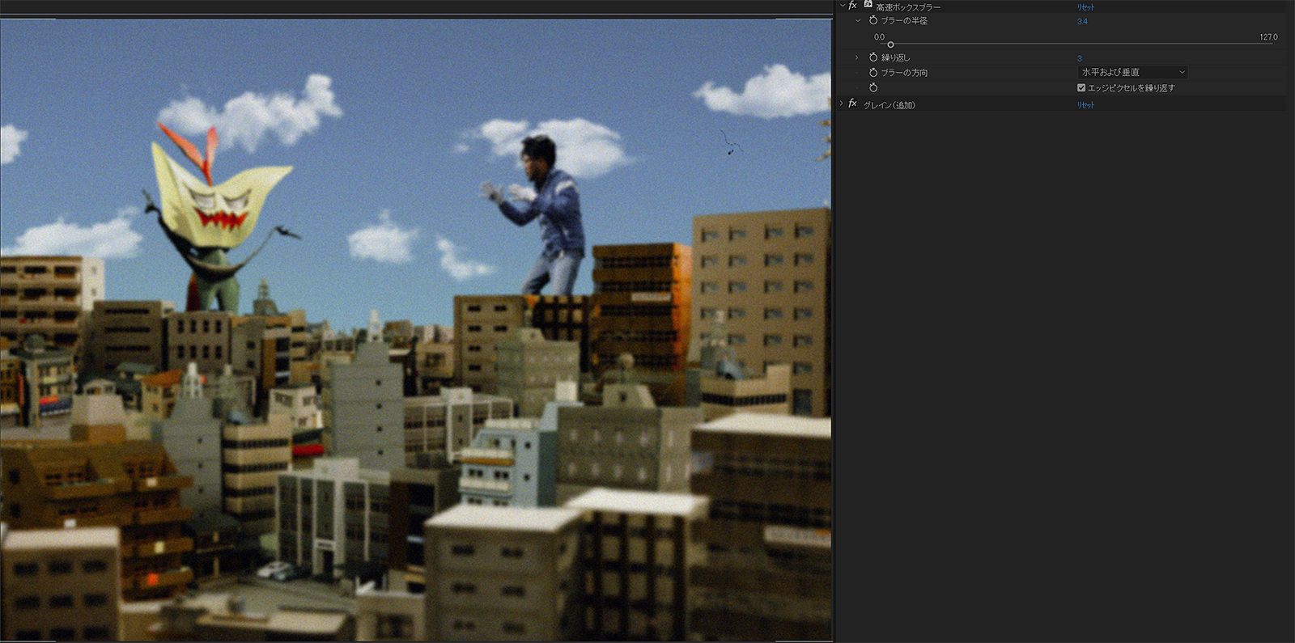Click the blur radius slider handle
Viewport: 1295px width, 643px height.
890,44
